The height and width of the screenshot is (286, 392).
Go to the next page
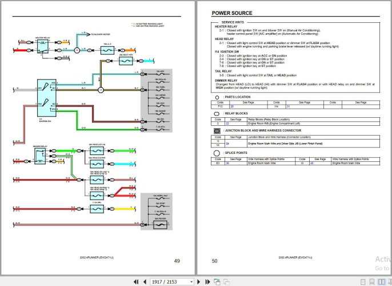[199, 282]
